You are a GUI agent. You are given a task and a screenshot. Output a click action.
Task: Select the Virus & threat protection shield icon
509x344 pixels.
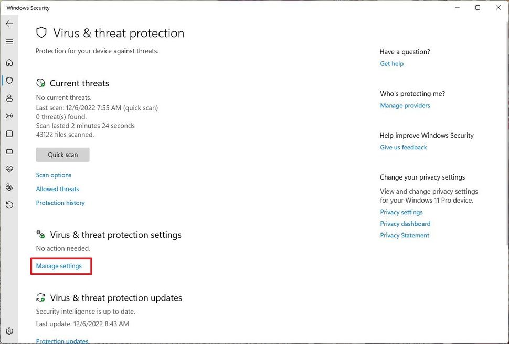click(9, 80)
